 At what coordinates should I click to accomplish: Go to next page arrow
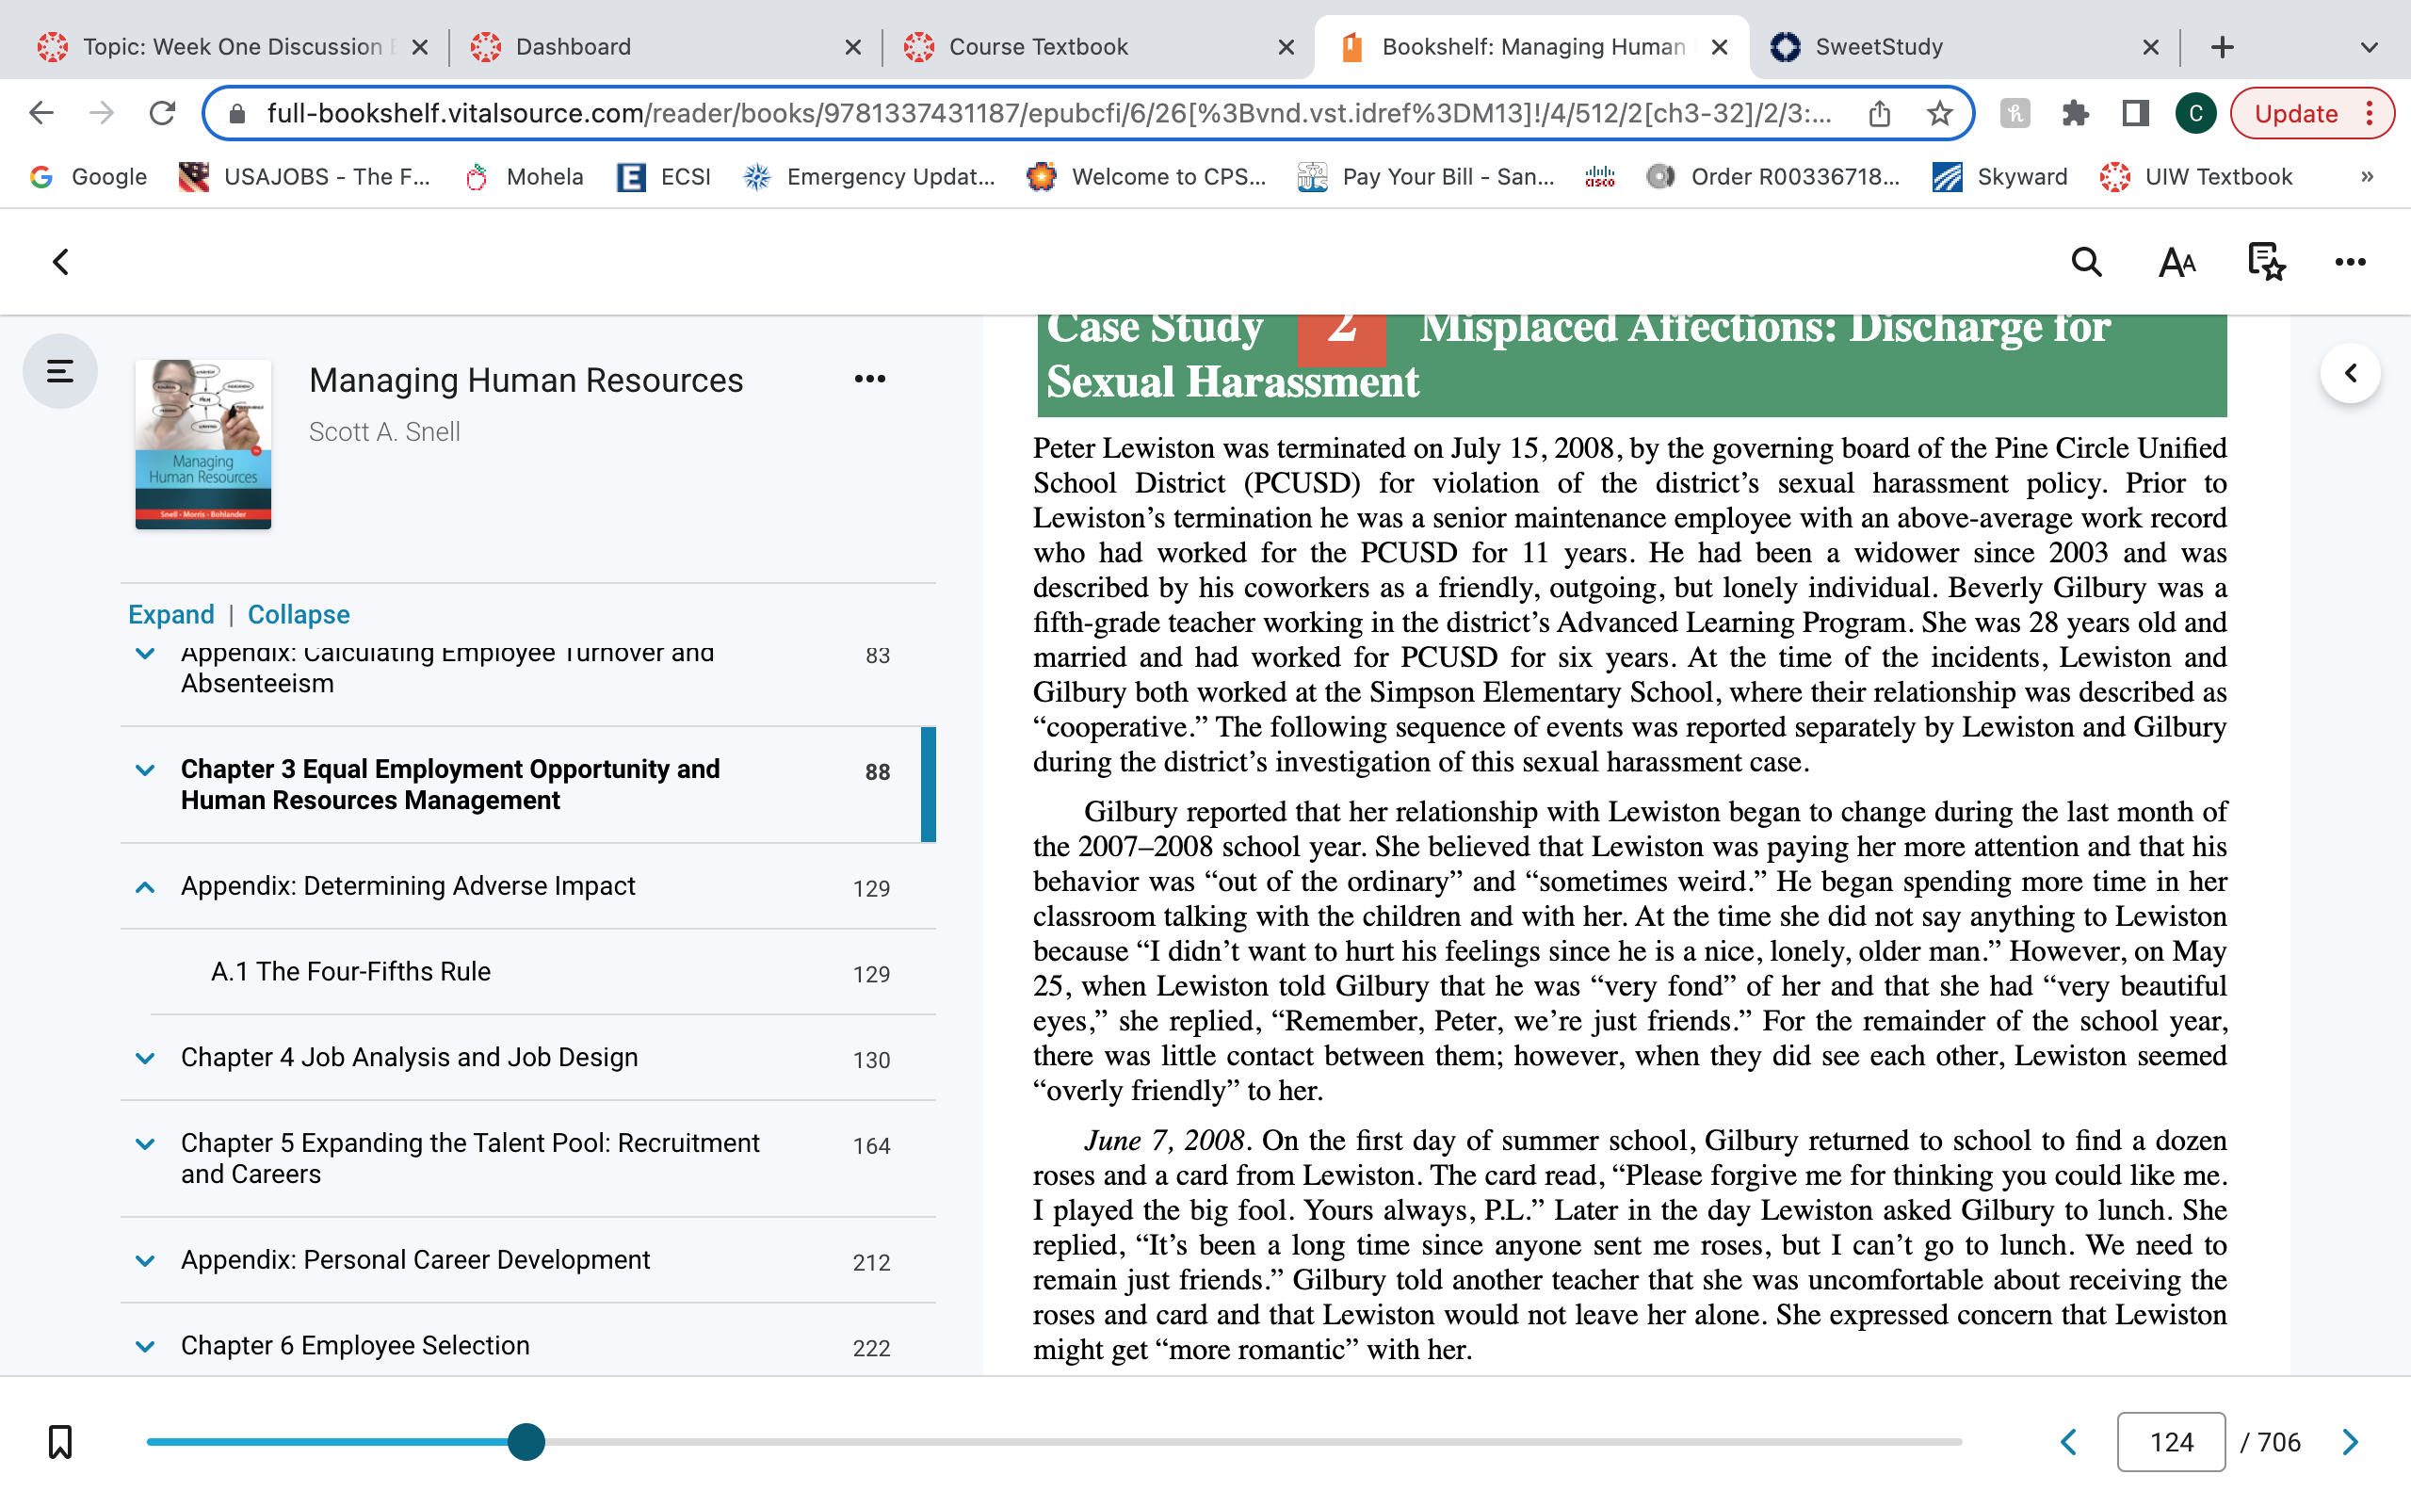click(x=2350, y=1441)
